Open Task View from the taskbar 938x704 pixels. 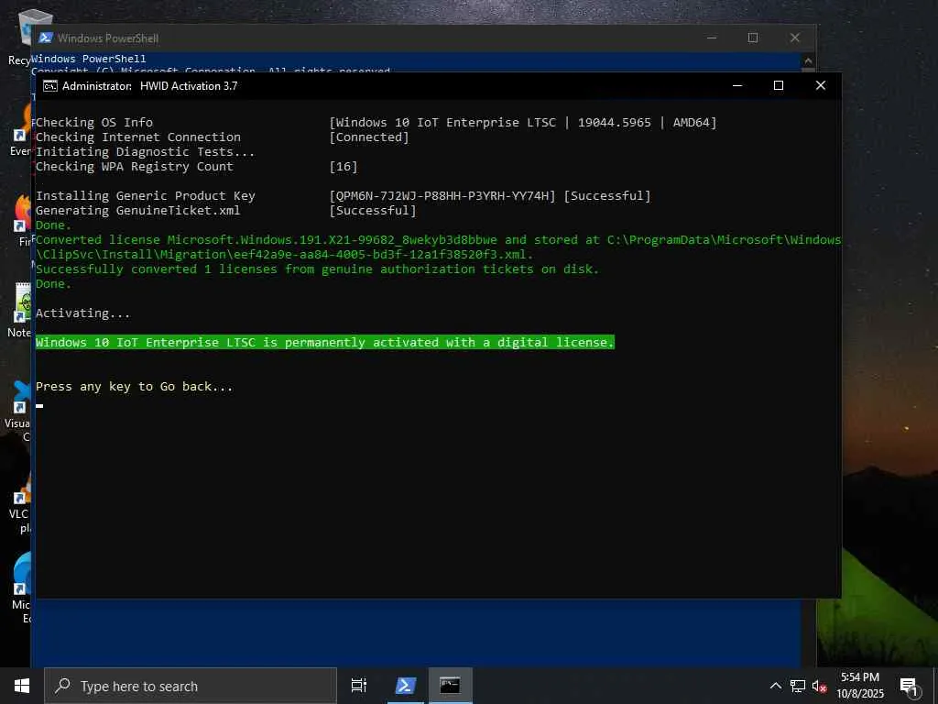[x=359, y=686]
